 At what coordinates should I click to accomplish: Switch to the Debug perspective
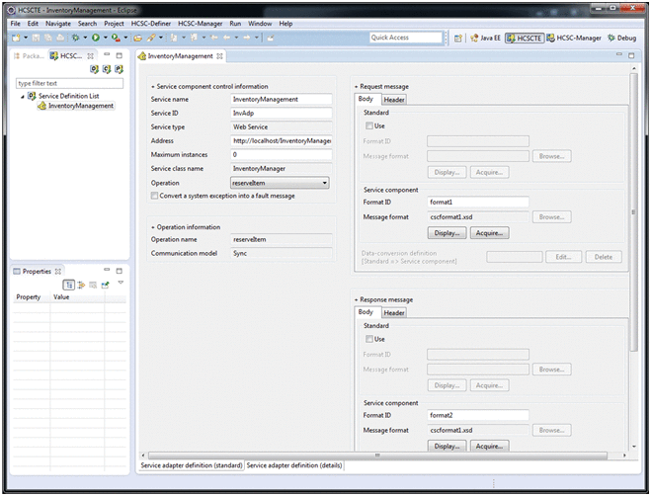(622, 38)
